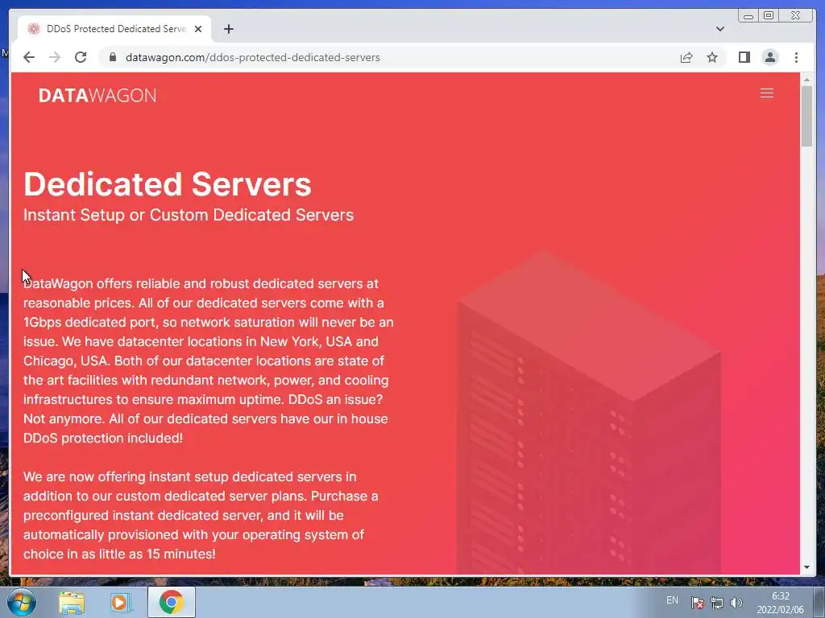Open the volume speaker tray icon
Viewport: 825px width, 618px height.
point(736,603)
